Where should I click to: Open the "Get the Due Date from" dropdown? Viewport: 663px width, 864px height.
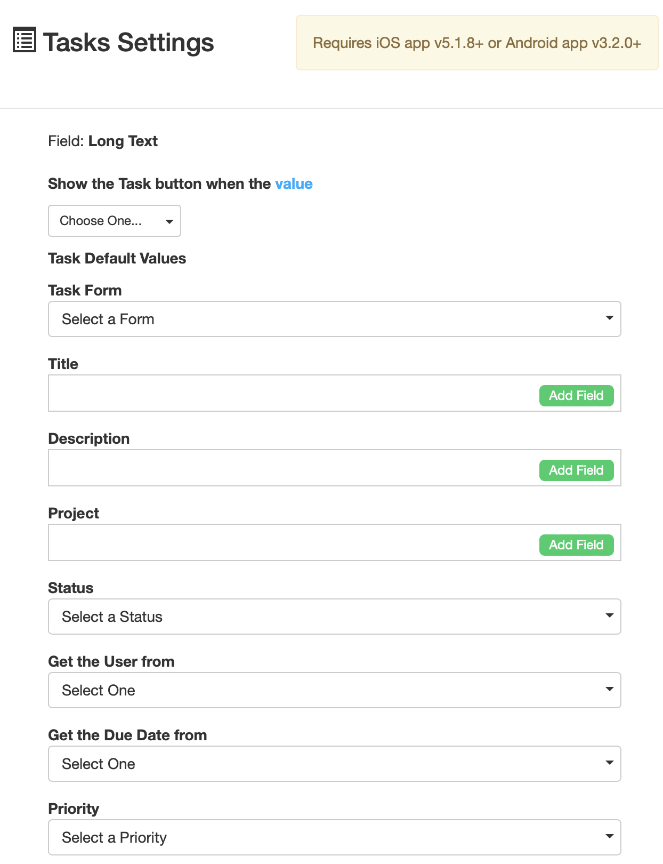tap(335, 764)
